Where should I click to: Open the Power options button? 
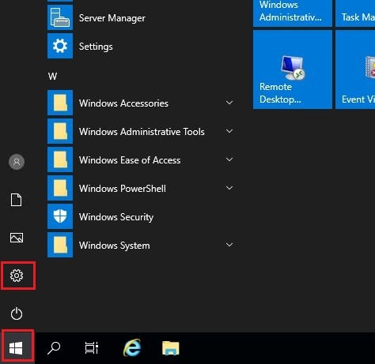click(17, 313)
